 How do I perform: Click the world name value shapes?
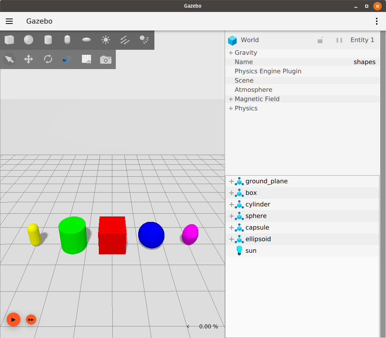pyautogui.click(x=364, y=62)
